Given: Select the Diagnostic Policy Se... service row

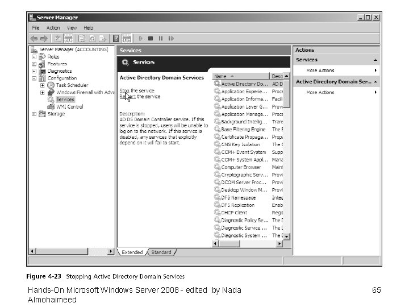Looking at the screenshot, I should [248, 220].
